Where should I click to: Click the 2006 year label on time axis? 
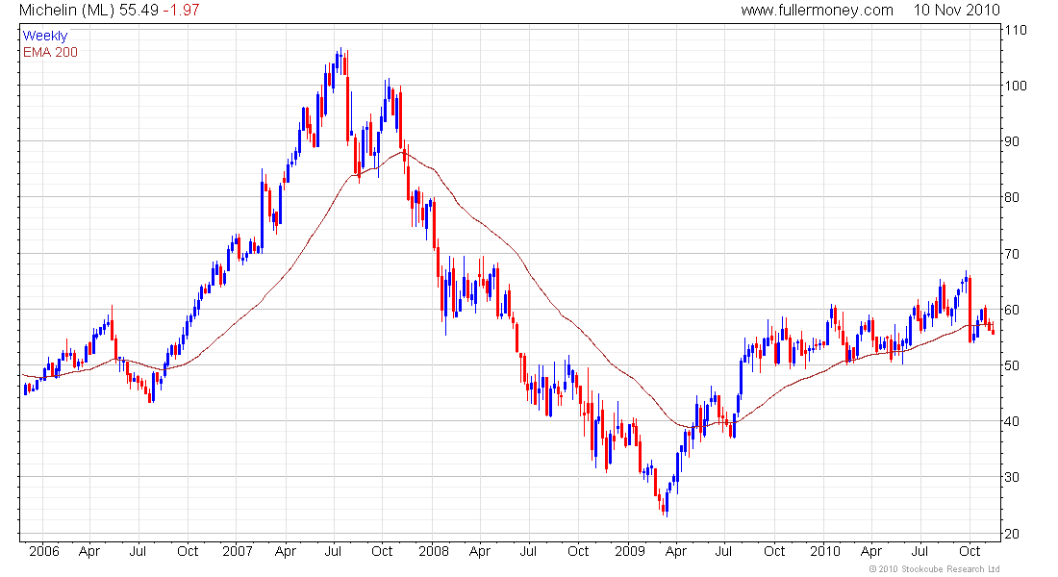coord(44,551)
